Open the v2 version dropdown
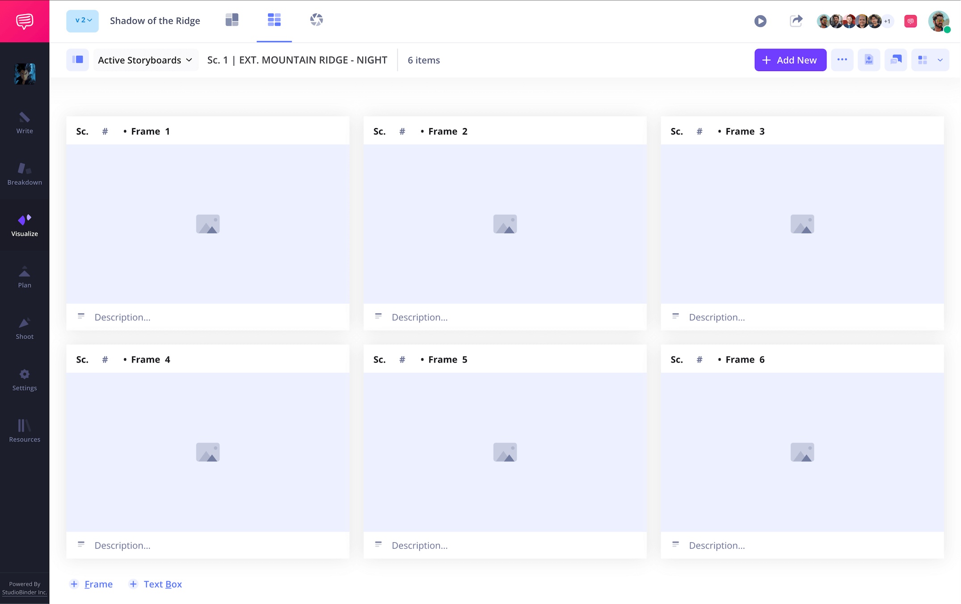Screen dimensions: 961x604 point(82,21)
